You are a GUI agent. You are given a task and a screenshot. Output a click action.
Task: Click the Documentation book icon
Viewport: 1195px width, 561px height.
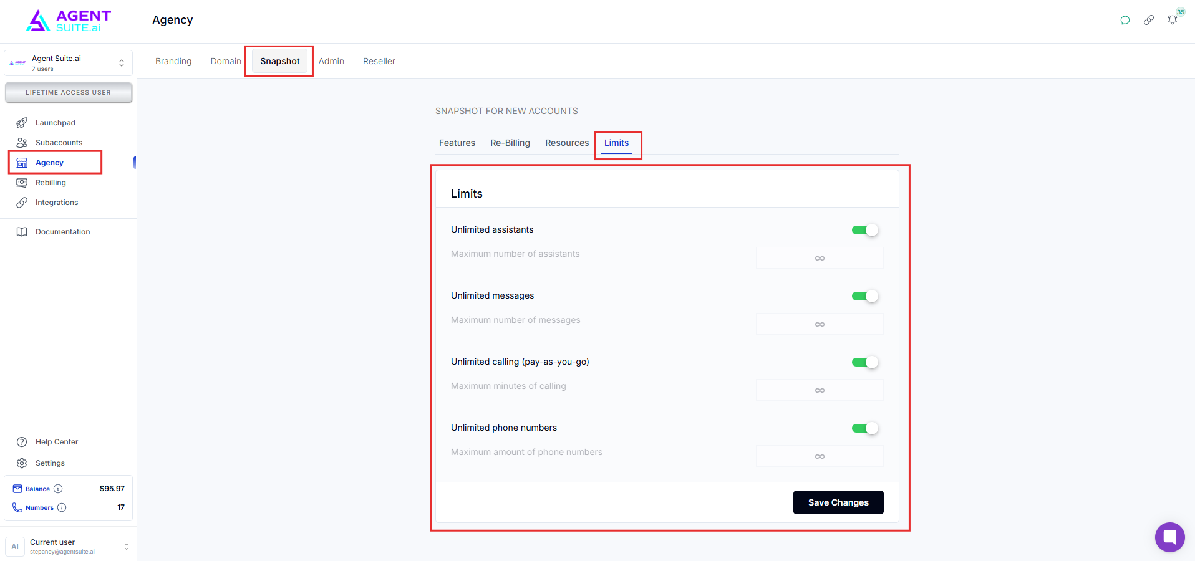click(x=22, y=232)
